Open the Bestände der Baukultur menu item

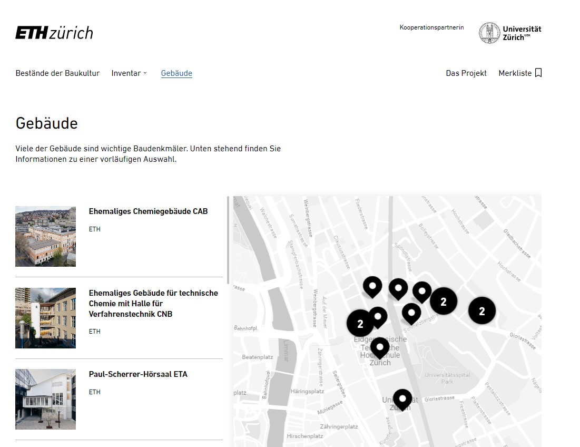[57, 73]
